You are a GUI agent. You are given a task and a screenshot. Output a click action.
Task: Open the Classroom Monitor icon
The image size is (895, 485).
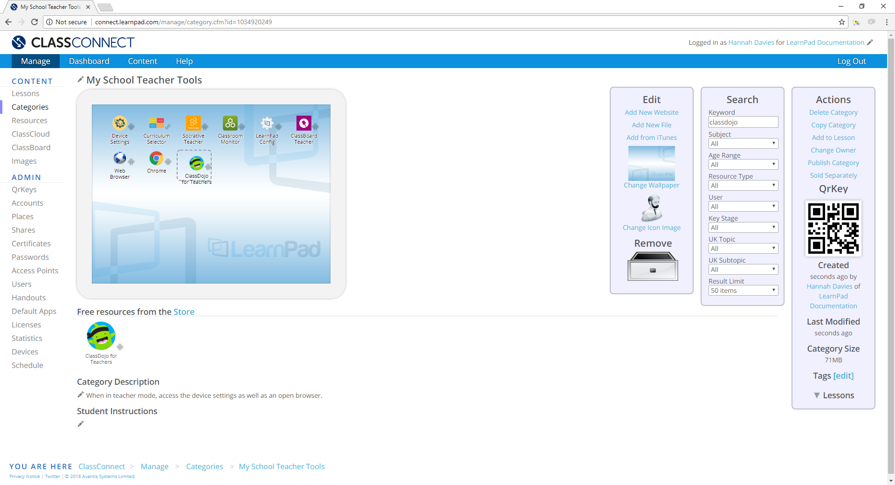[230, 123]
